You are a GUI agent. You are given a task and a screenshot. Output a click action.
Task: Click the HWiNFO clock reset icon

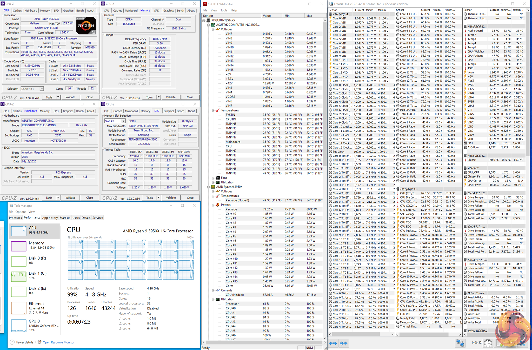[488, 343]
